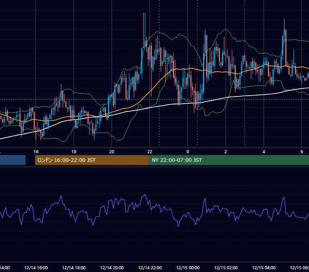Click the "18" hour label on the price chart axis
Viewport: 309px width, 272px height.
[74, 152]
